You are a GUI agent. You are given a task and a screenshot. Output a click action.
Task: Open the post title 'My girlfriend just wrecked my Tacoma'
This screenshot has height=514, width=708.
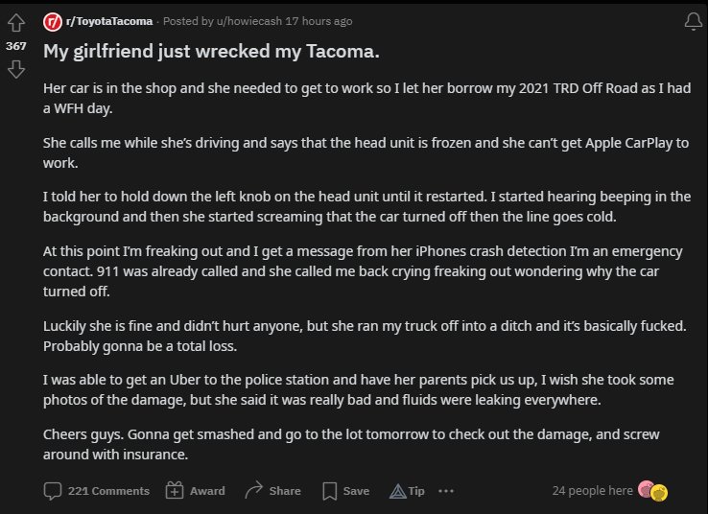pos(211,51)
